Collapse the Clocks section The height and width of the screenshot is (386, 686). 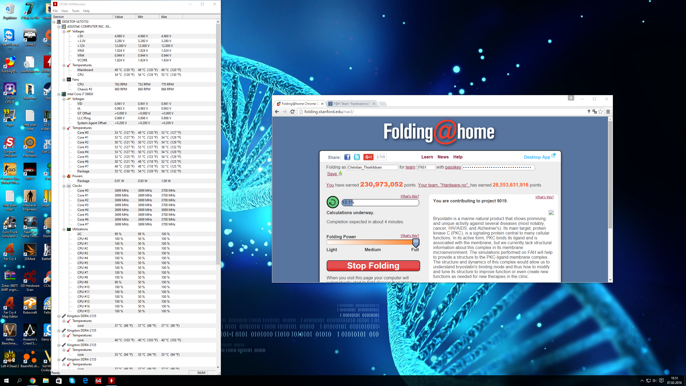tap(64, 186)
